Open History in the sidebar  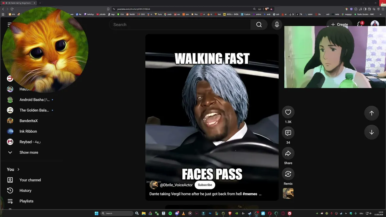pyautogui.click(x=25, y=190)
